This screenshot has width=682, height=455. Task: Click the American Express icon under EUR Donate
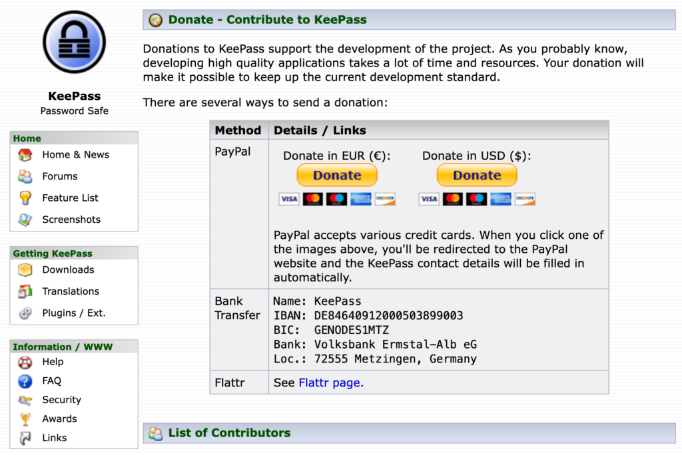click(361, 199)
